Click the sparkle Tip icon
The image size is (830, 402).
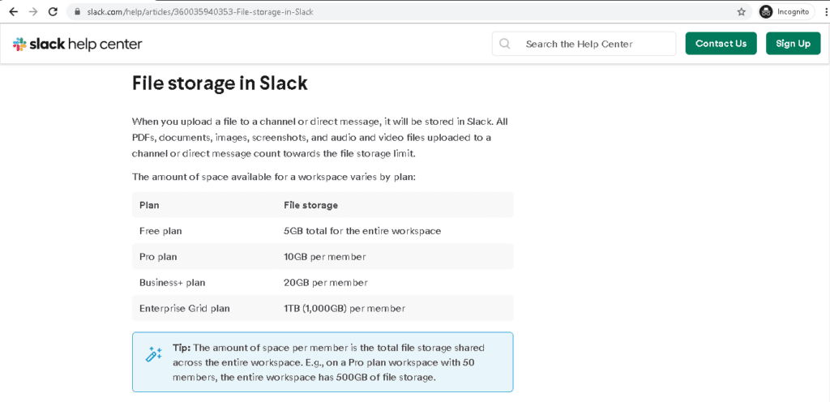point(153,354)
